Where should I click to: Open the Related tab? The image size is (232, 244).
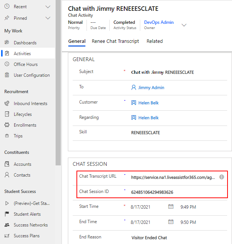click(154, 41)
